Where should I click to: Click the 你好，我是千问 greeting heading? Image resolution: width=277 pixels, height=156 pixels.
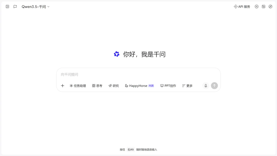[x=144, y=54]
